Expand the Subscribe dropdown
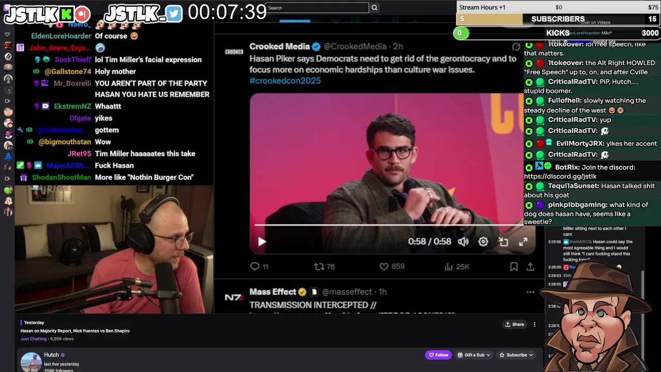 (x=516, y=355)
